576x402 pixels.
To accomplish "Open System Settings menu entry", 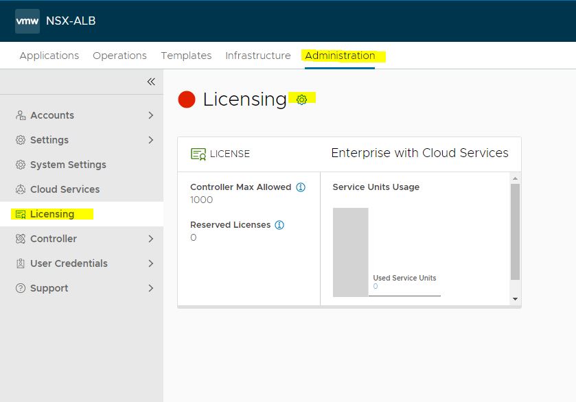I will [x=82, y=165].
